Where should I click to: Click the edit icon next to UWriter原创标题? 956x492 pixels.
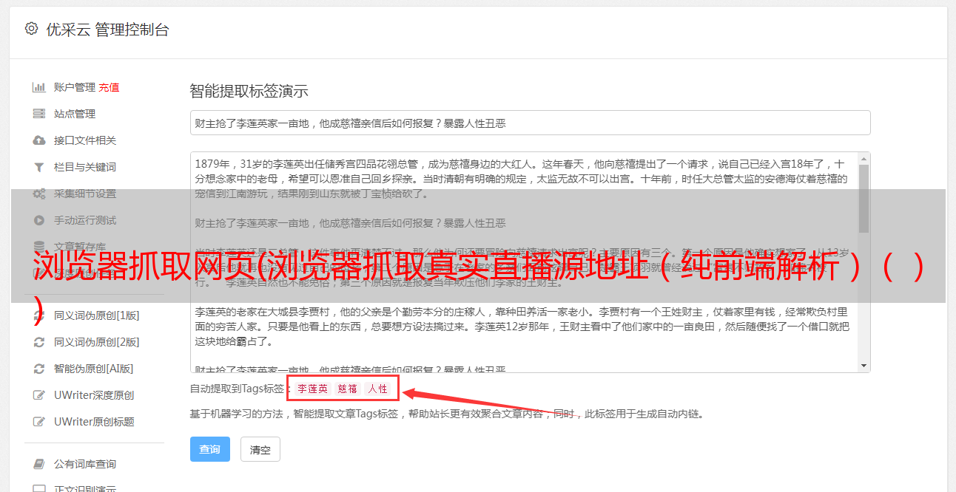point(38,422)
